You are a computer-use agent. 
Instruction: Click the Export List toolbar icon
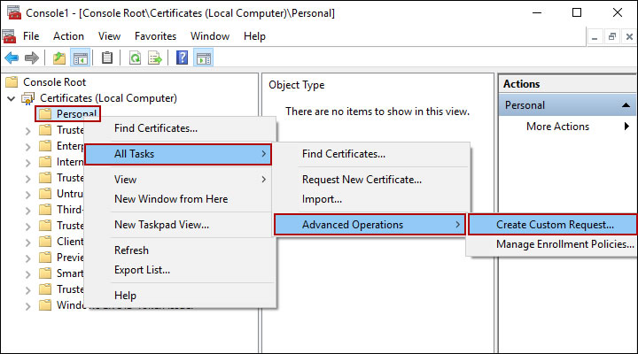[x=155, y=58]
